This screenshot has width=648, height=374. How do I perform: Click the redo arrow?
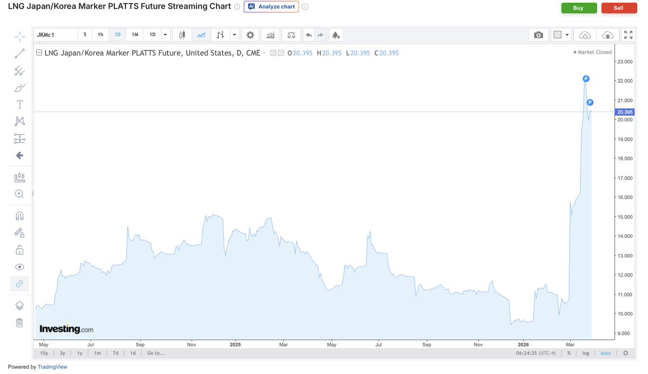(x=321, y=35)
